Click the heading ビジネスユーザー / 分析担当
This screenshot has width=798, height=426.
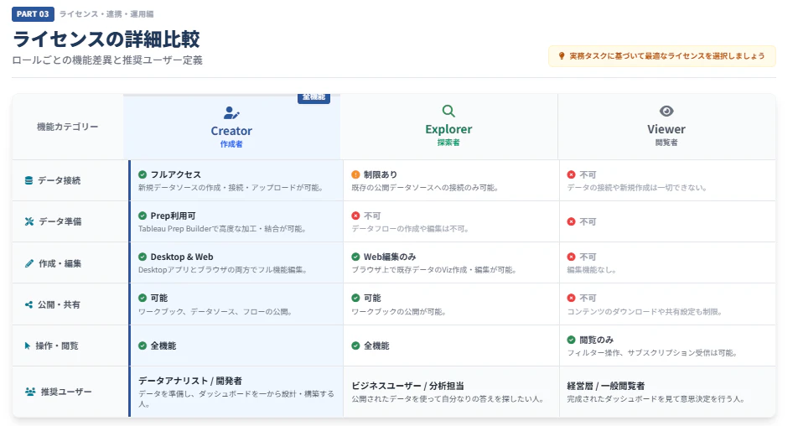pyautogui.click(x=407, y=386)
